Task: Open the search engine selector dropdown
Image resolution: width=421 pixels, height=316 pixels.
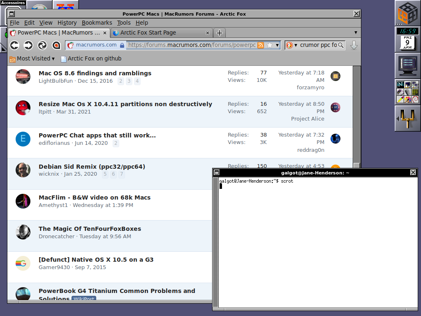Action: tap(296, 45)
